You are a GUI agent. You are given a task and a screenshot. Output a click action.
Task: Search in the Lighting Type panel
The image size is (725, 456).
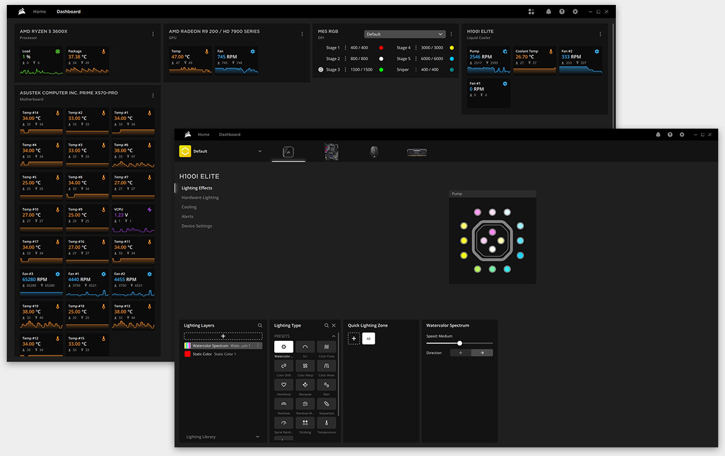pyautogui.click(x=327, y=326)
